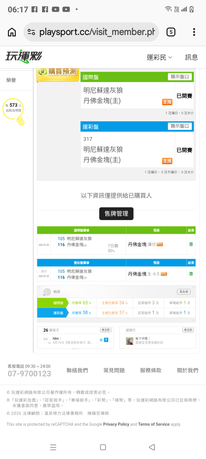The image size is (206, 459).
Task: Click 看全部 beside 感謝文
Action: coord(188,330)
